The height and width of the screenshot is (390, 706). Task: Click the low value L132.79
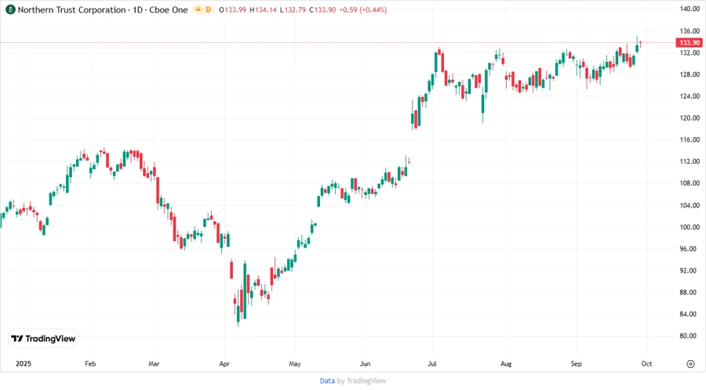pos(293,10)
